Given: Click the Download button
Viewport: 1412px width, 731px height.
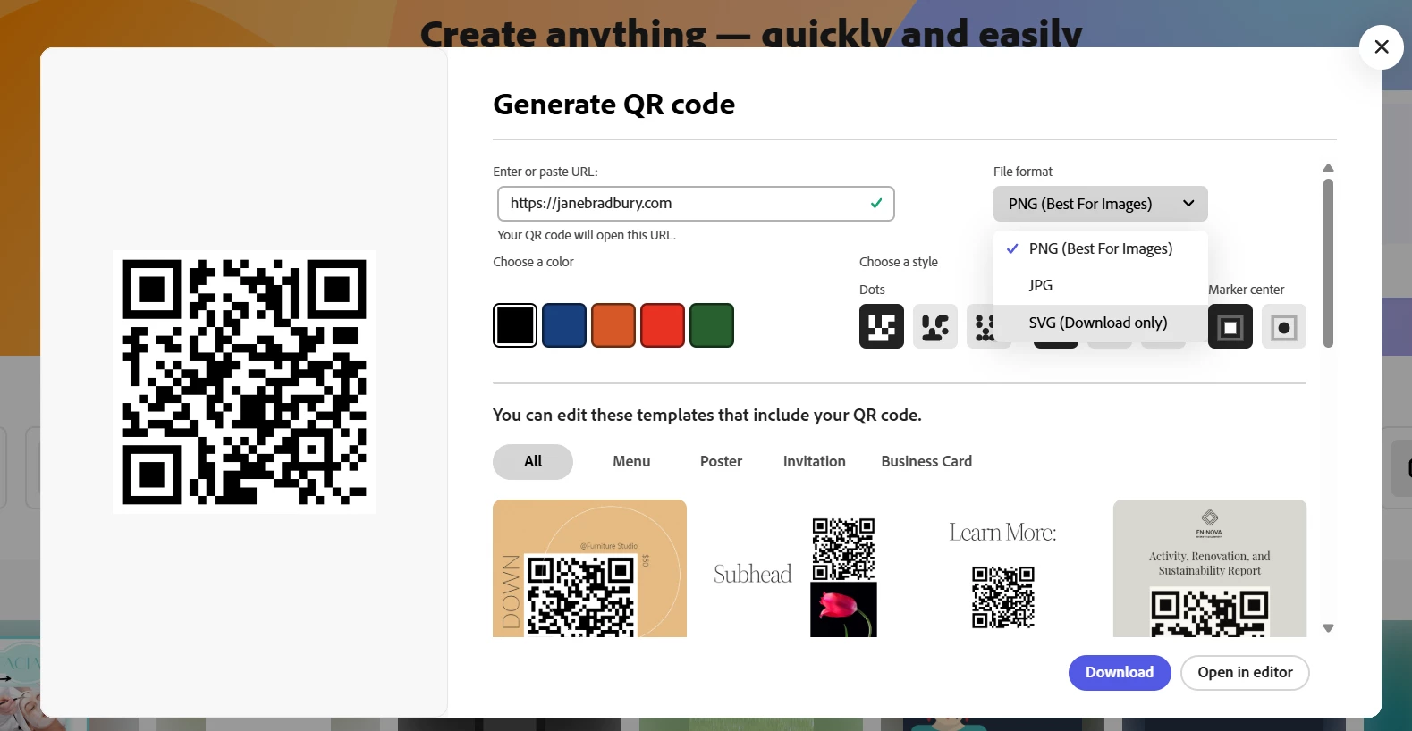Looking at the screenshot, I should coord(1120,673).
